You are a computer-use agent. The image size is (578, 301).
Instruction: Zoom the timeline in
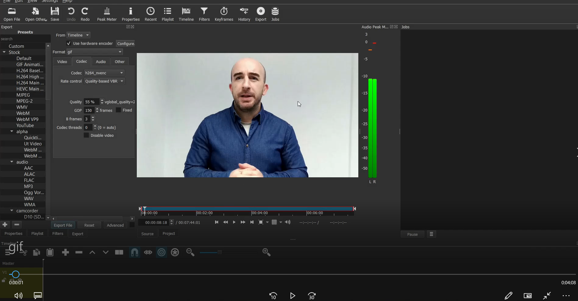pyautogui.click(x=266, y=252)
